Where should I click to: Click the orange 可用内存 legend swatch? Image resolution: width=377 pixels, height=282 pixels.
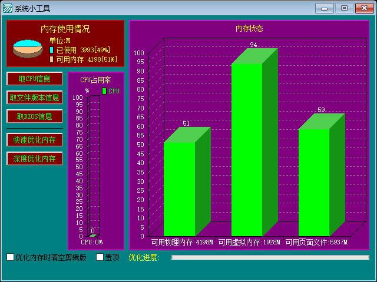pyautogui.click(x=51, y=59)
